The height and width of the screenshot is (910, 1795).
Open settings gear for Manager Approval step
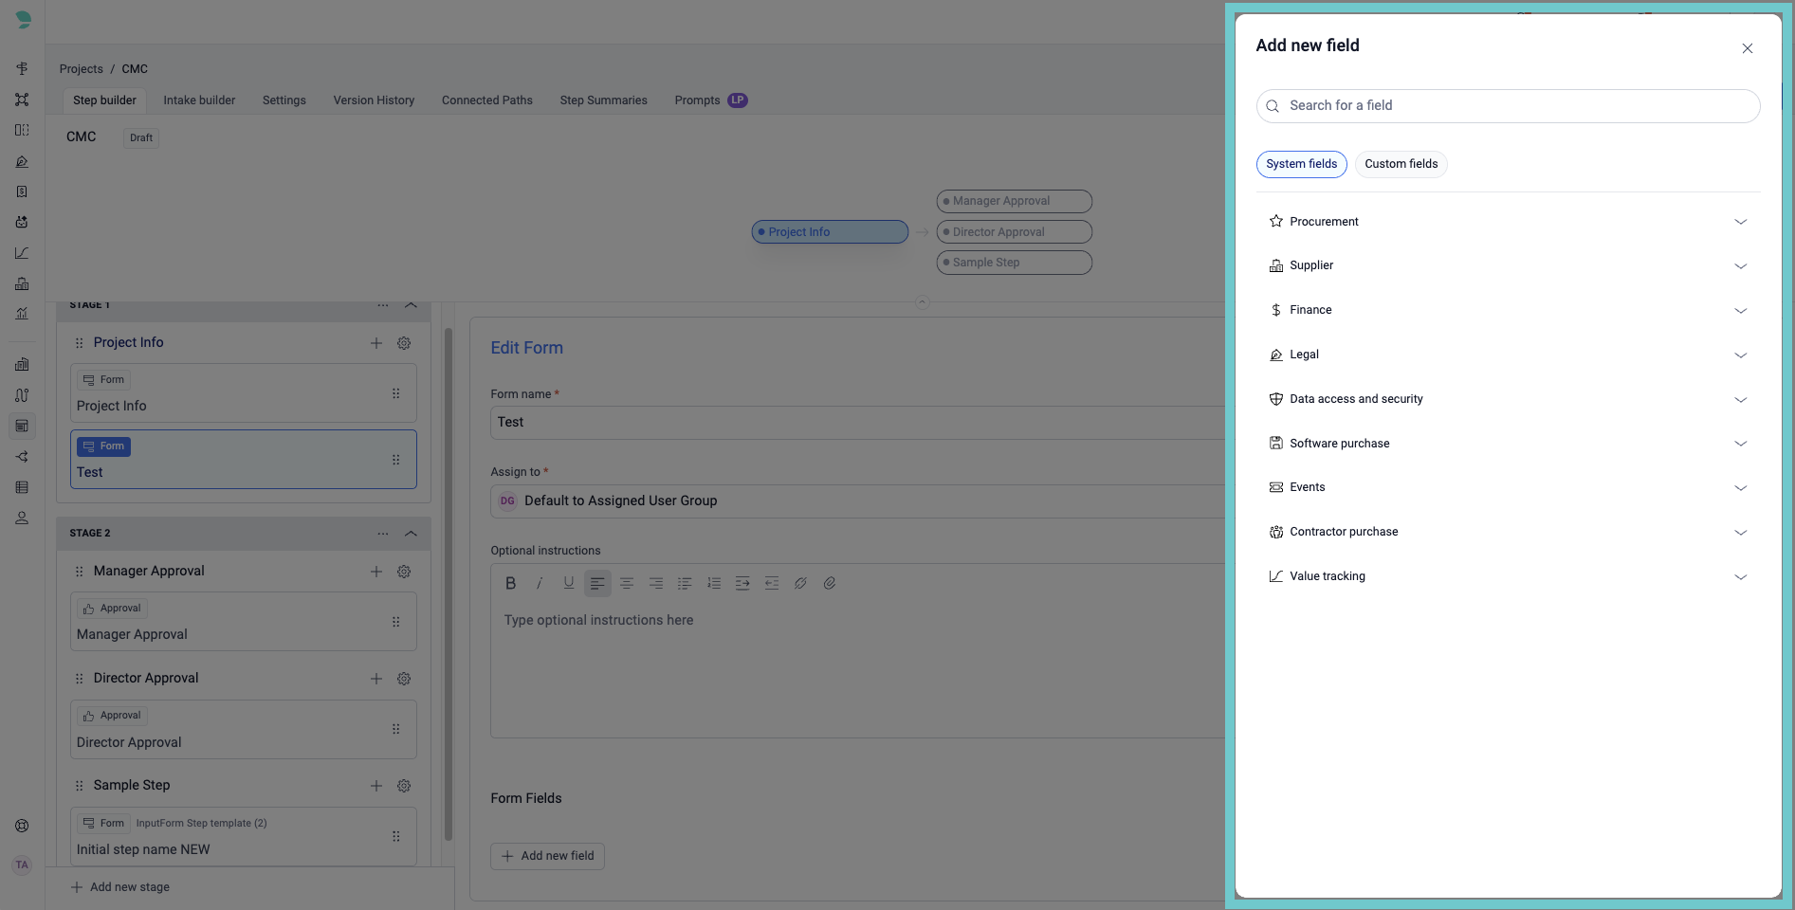pos(404,572)
